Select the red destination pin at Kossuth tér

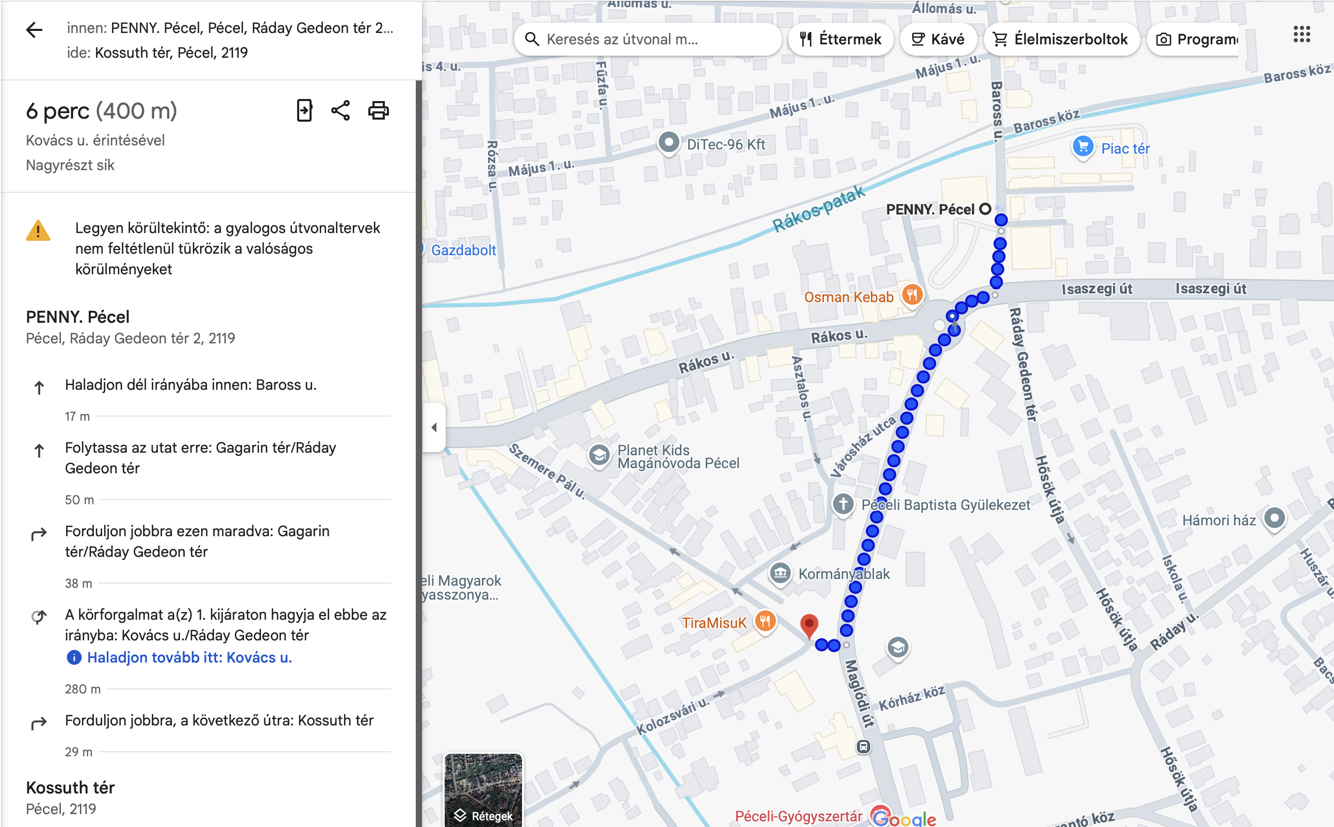click(809, 626)
